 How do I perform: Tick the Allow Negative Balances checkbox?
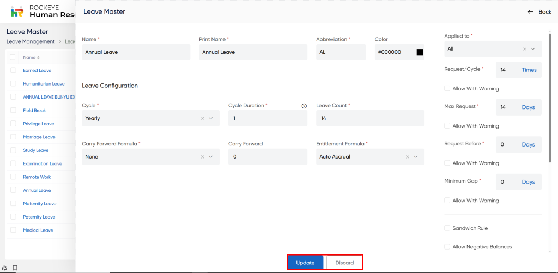pos(447,247)
